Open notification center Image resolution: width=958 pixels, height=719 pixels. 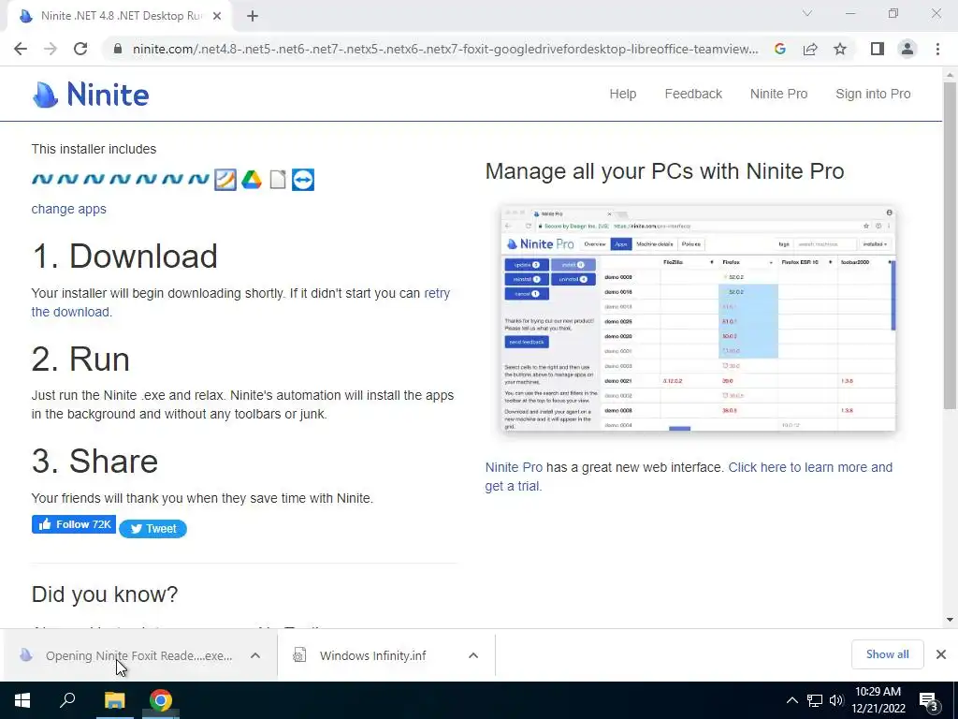pos(930,702)
